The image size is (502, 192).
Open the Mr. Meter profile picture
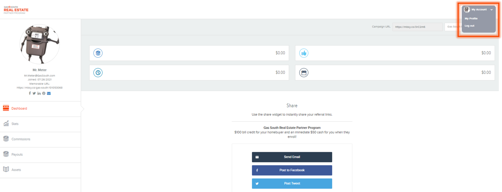[x=39, y=44]
